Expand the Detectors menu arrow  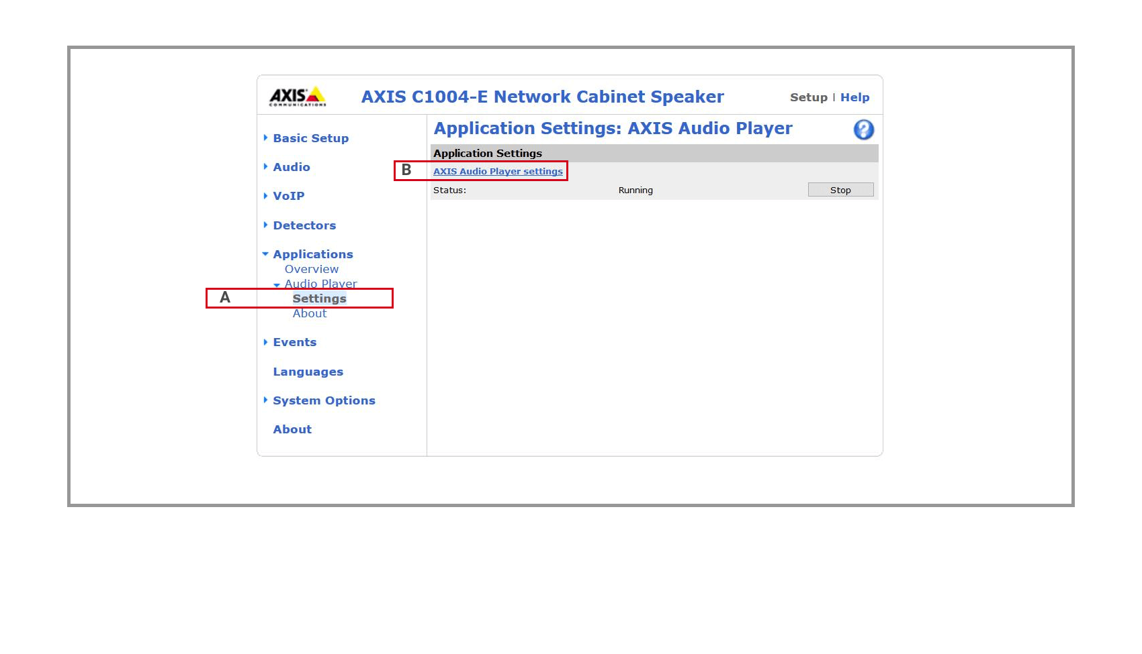coord(265,225)
